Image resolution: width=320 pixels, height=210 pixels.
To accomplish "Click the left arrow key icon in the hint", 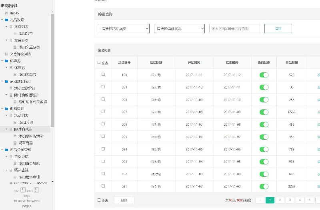I will click(23, 190).
